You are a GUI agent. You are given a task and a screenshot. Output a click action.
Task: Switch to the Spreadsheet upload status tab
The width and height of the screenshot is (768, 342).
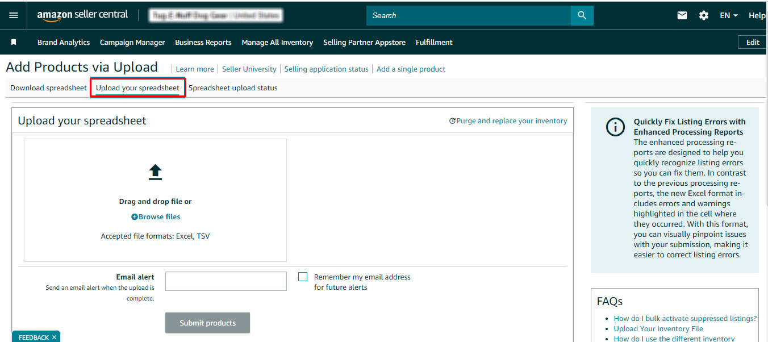click(x=233, y=87)
